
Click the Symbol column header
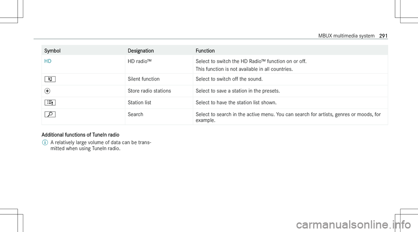coord(52,50)
